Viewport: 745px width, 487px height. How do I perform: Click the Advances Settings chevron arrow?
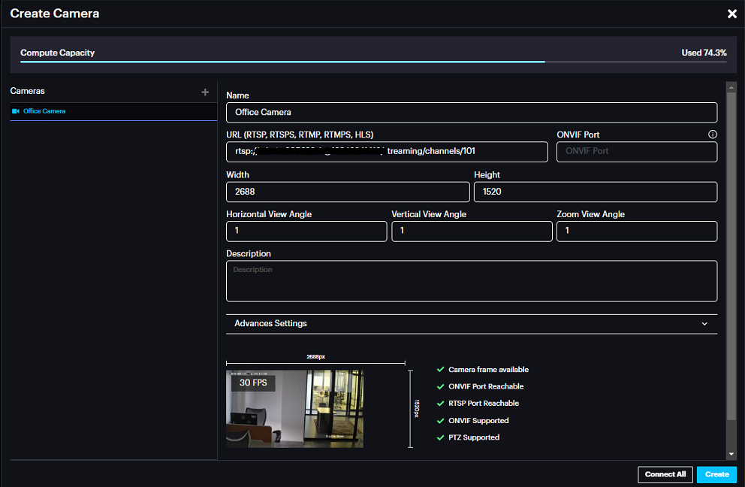coord(704,324)
